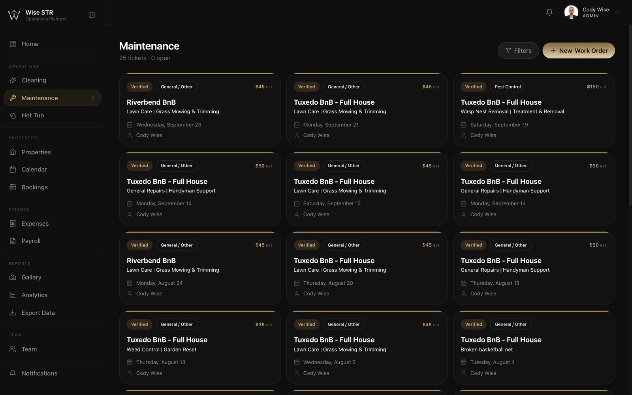Click the $35 est. amount
The image size is (632, 395).
[x=264, y=325]
